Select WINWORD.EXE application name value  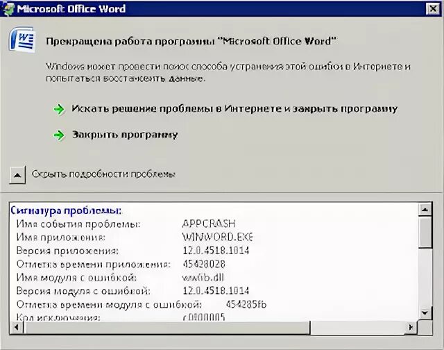click(217, 237)
